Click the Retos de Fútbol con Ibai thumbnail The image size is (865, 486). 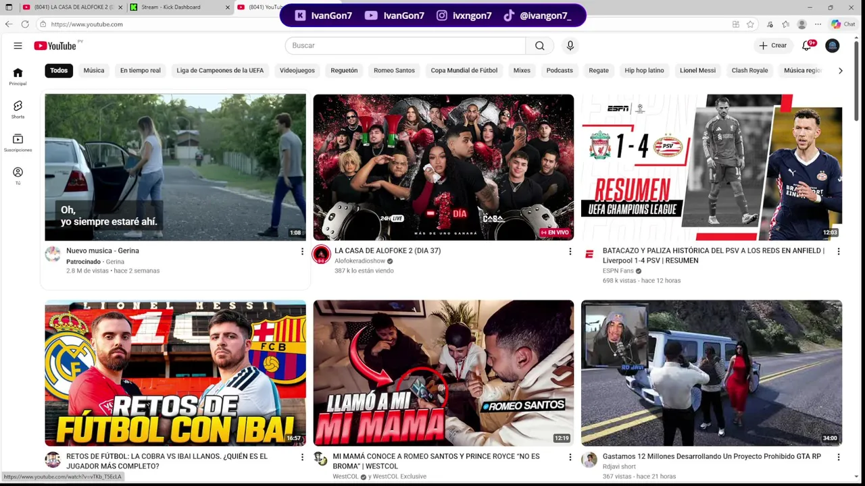click(x=175, y=373)
